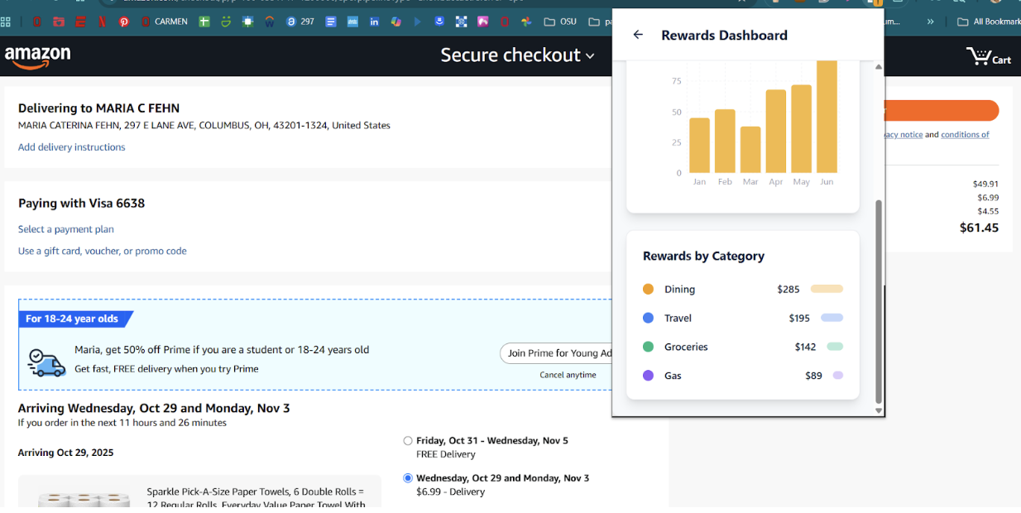Open the All Bookmarks folder
The height and width of the screenshot is (513, 1021).
coord(989,22)
